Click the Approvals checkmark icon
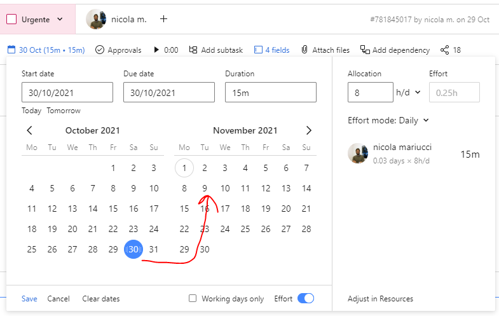The height and width of the screenshot is (316, 499). (x=100, y=50)
